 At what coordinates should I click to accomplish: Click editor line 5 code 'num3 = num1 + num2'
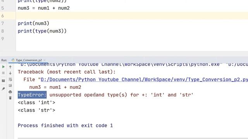pos(44,8)
